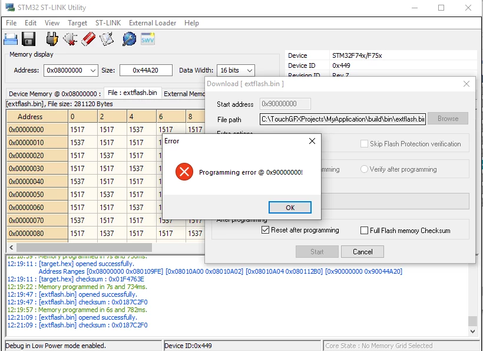This screenshot has width=483, height=351.
Task: Click the STM32 ST-LINK Utility title bar icon
Action: point(10,8)
